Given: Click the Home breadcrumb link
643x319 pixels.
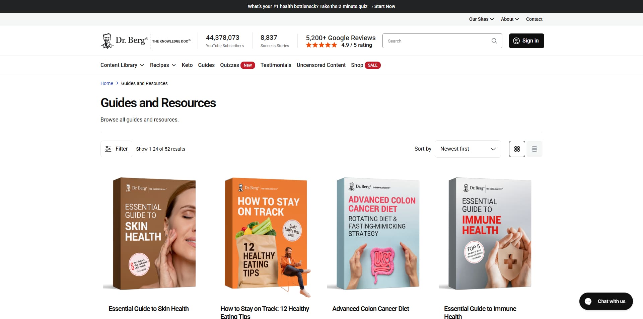Looking at the screenshot, I should tap(107, 83).
